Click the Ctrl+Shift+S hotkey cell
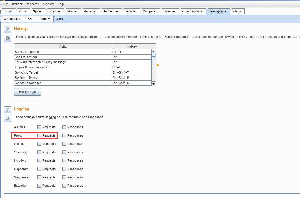 (132, 83)
